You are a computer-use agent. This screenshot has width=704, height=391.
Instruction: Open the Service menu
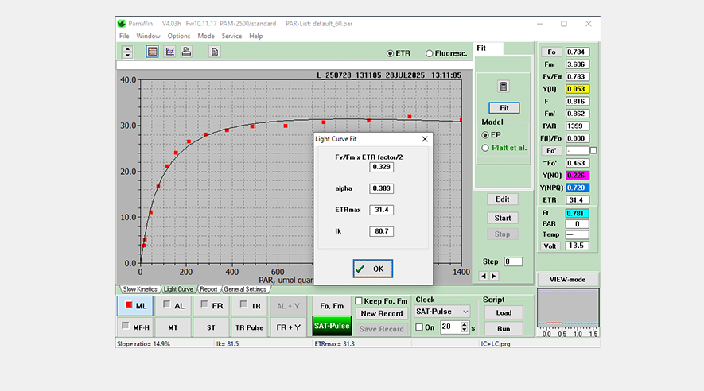(231, 36)
